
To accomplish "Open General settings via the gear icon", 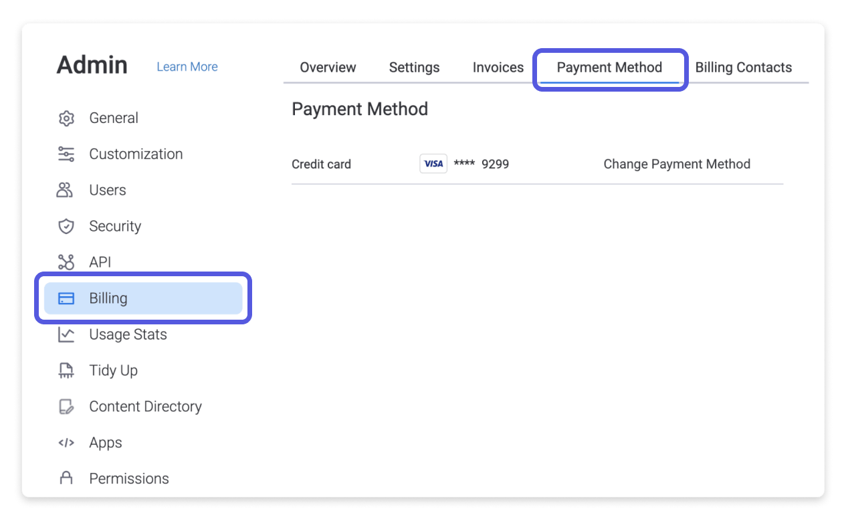I will (66, 118).
